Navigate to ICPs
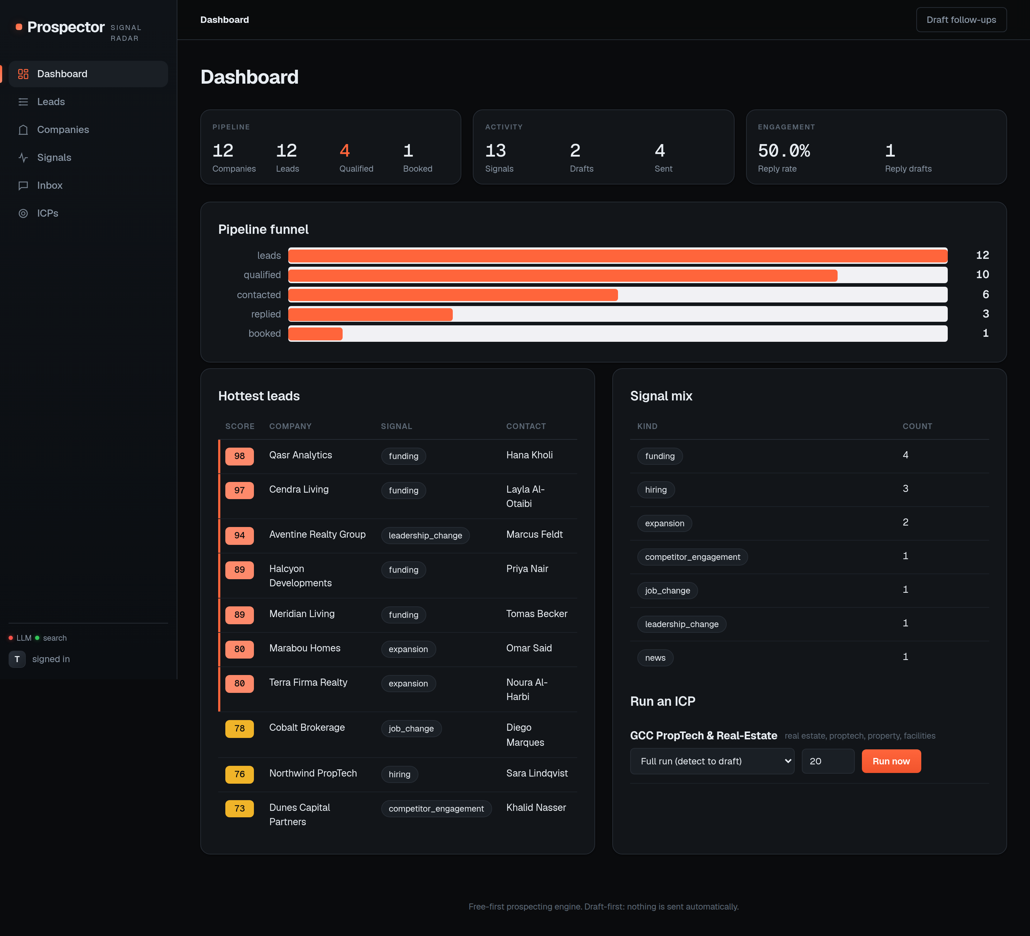The height and width of the screenshot is (936, 1030). (x=88, y=213)
